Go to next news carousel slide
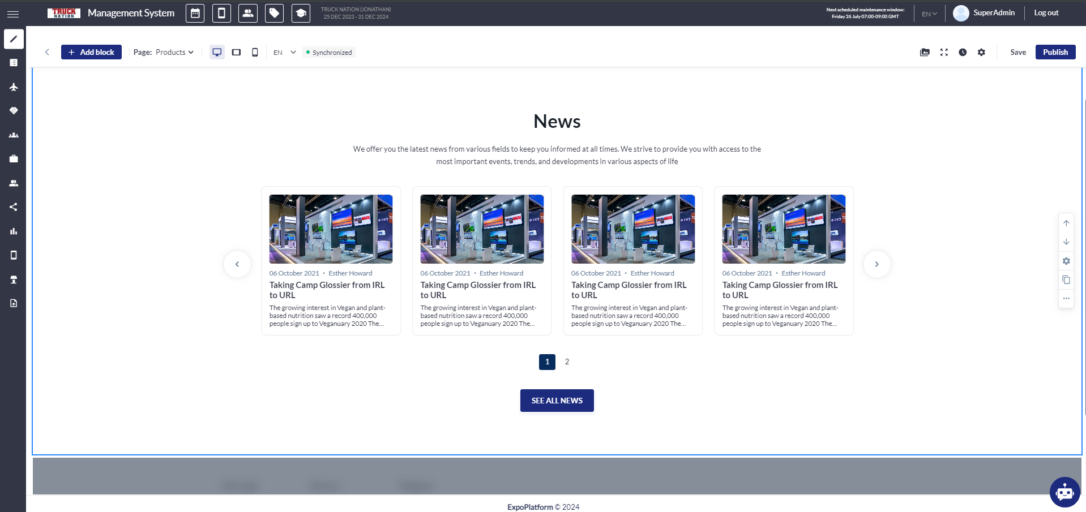Viewport: 1086px width, 512px height. tap(877, 264)
